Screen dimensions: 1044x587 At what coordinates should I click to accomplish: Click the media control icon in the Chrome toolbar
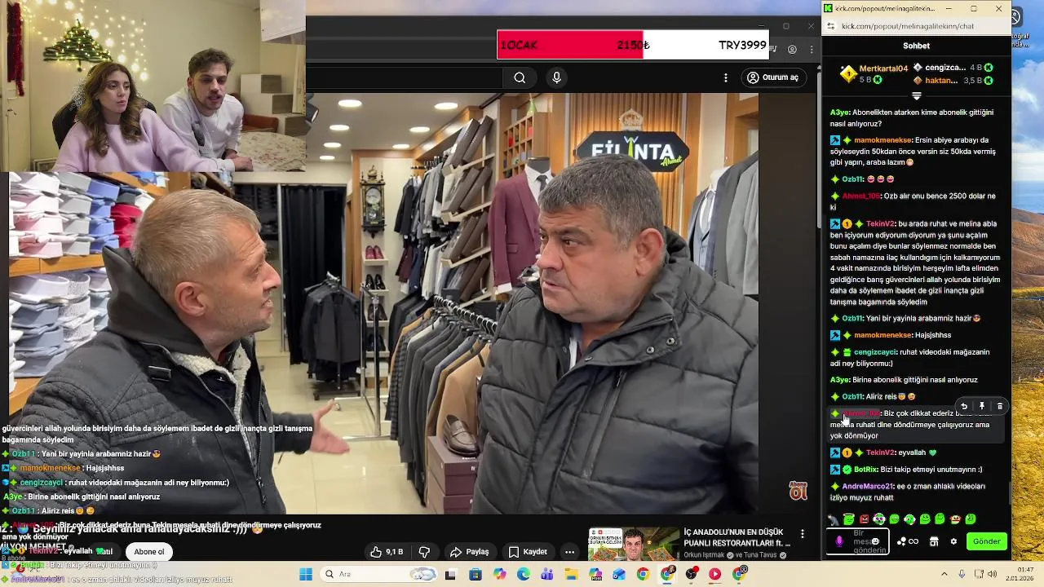(x=772, y=50)
